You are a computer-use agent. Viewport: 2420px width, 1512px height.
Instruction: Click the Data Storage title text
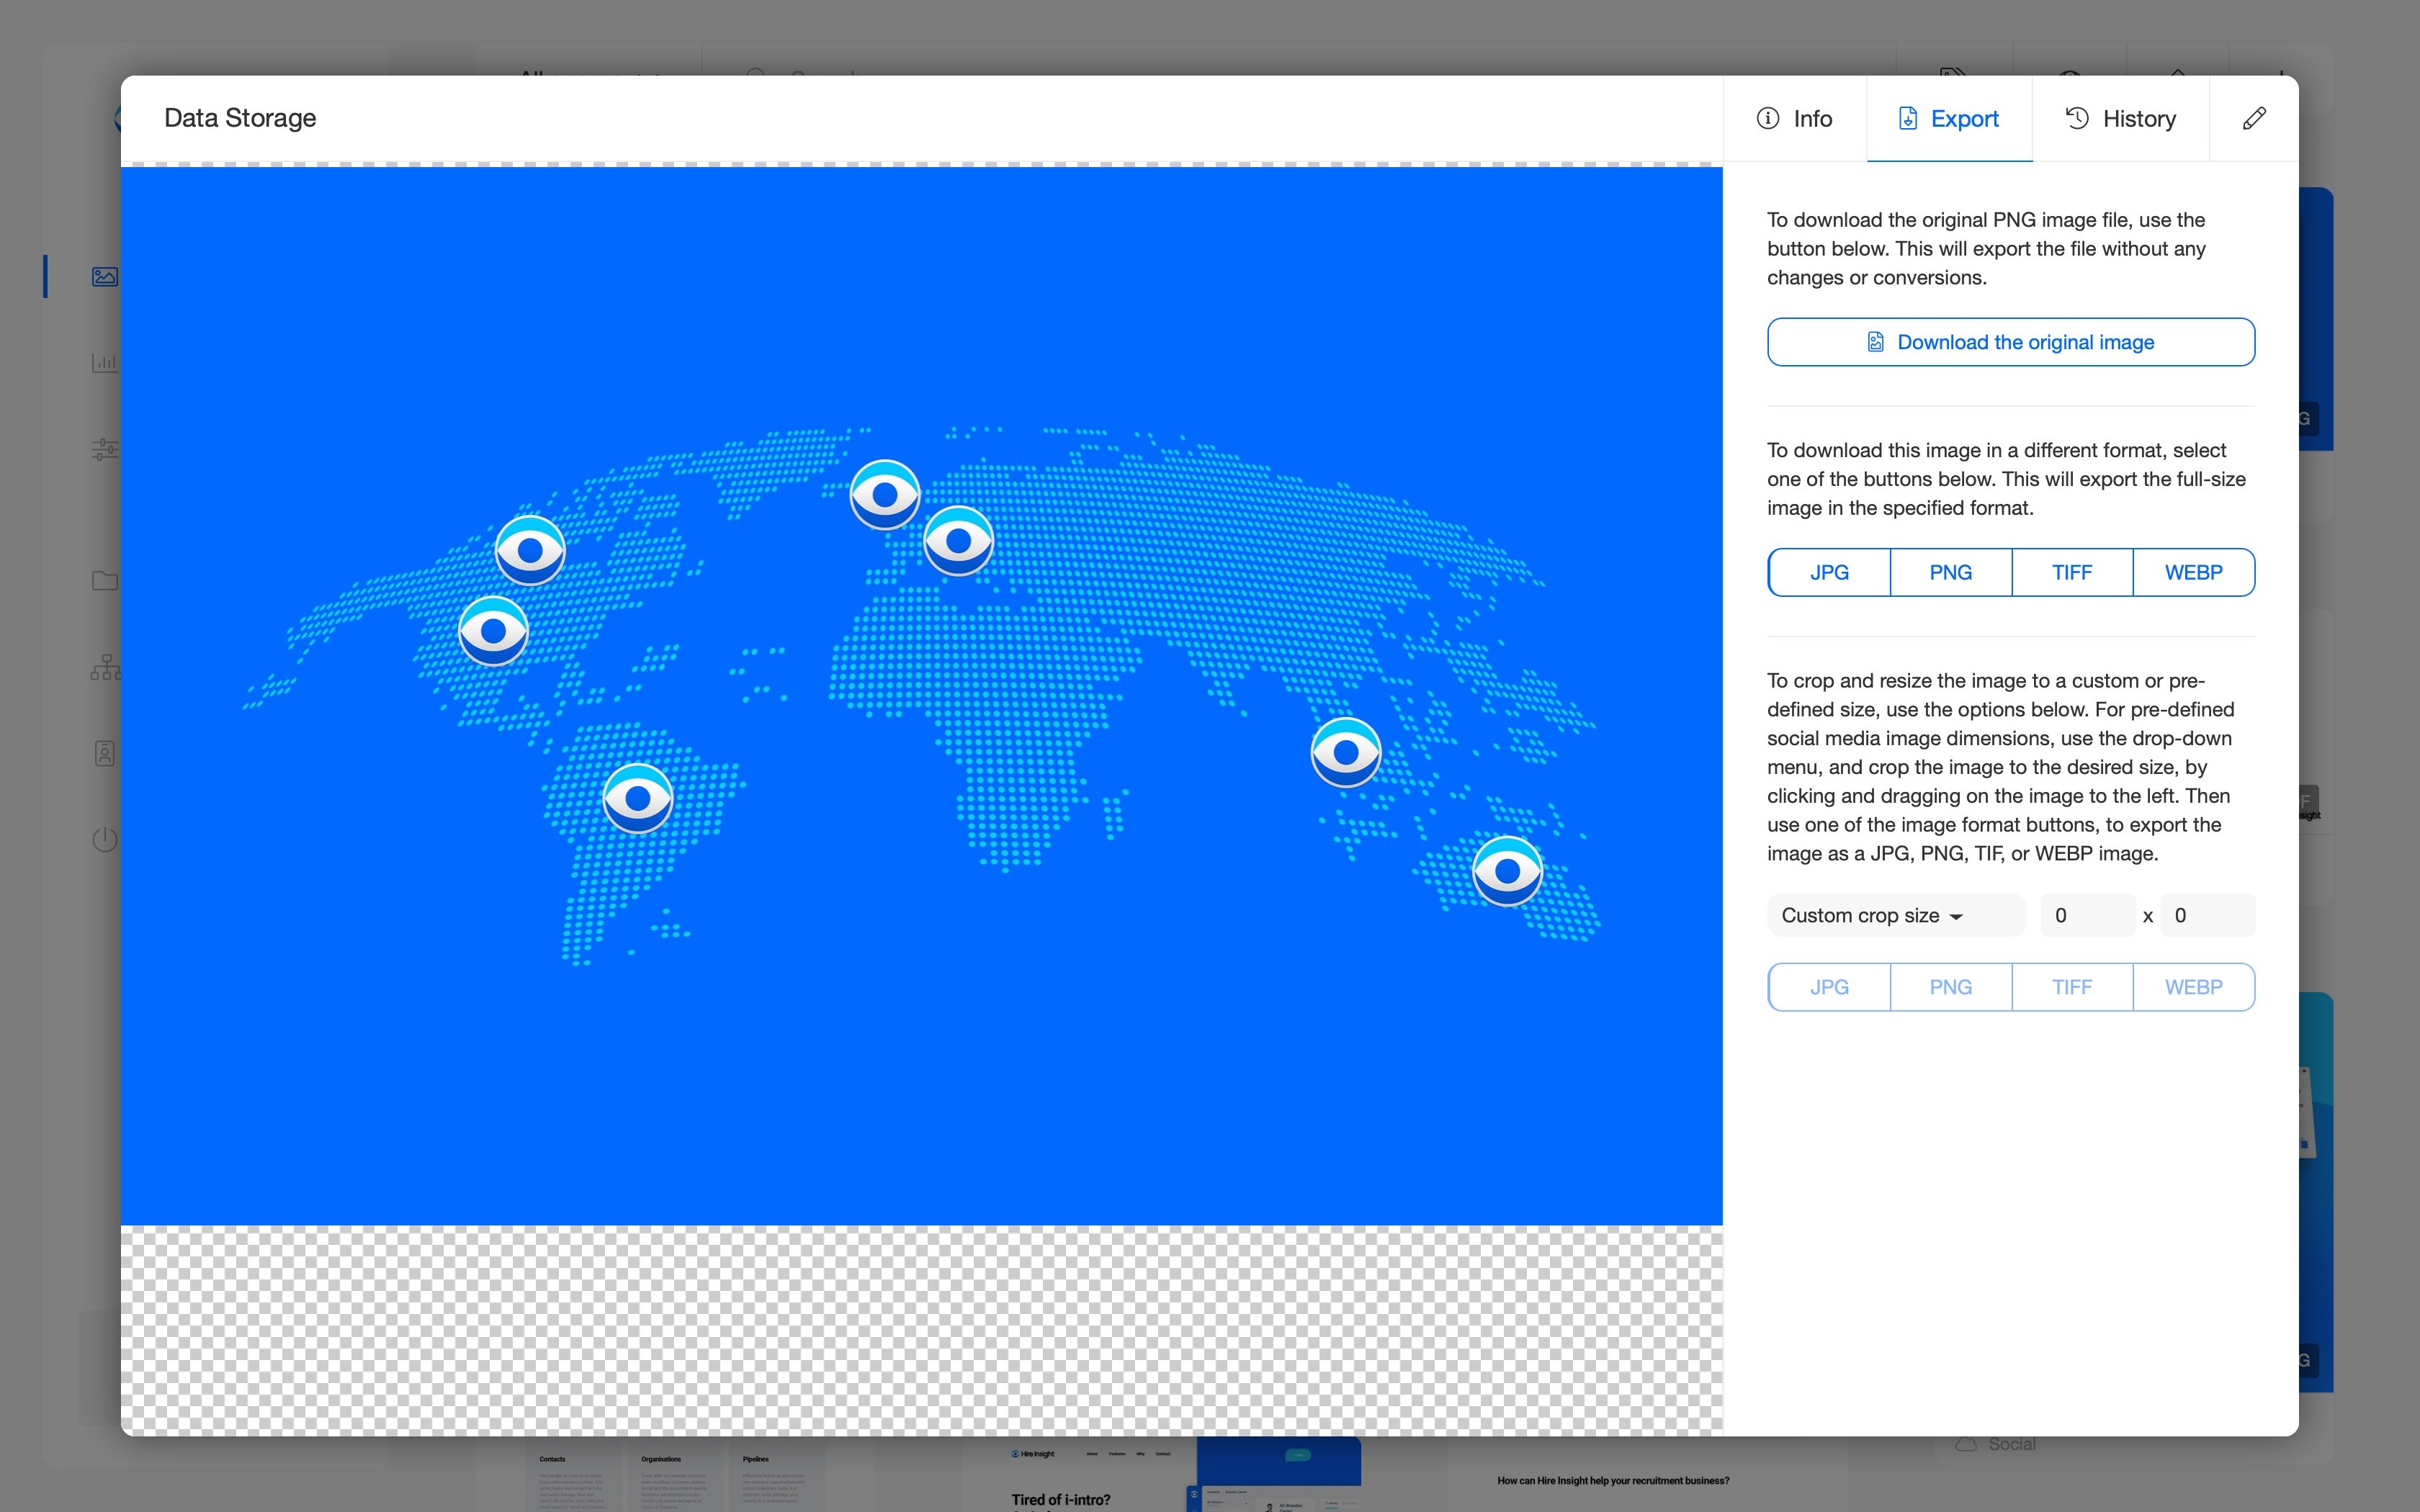[x=240, y=118]
